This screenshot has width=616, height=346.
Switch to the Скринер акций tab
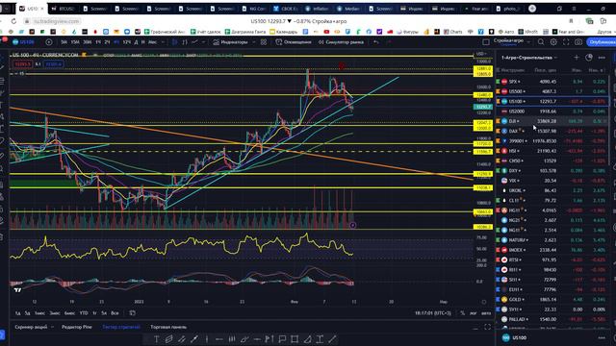31,327
